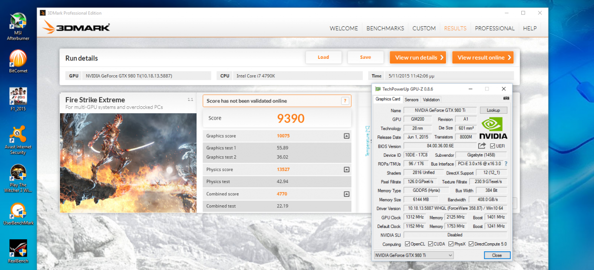
Task: Launch Play The Witcher 3 shortcut
Action: 18,179
